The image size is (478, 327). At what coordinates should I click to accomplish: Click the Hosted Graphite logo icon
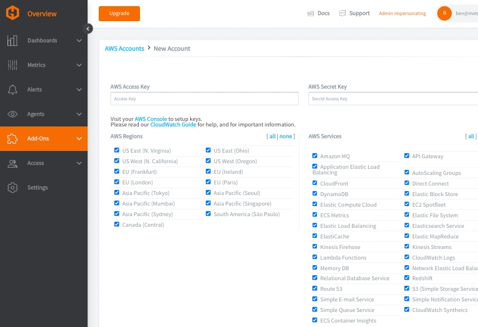(x=12, y=13)
